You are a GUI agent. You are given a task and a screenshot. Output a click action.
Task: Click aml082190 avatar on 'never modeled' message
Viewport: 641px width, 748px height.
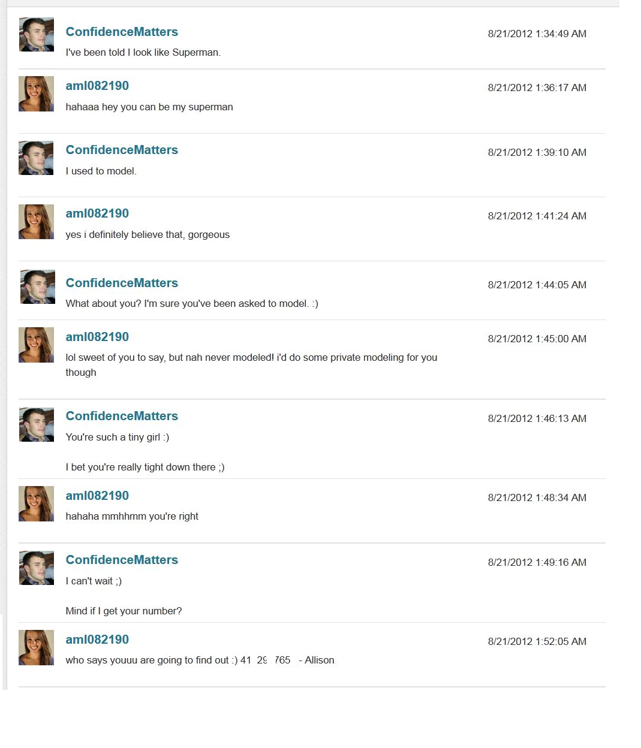click(37, 345)
